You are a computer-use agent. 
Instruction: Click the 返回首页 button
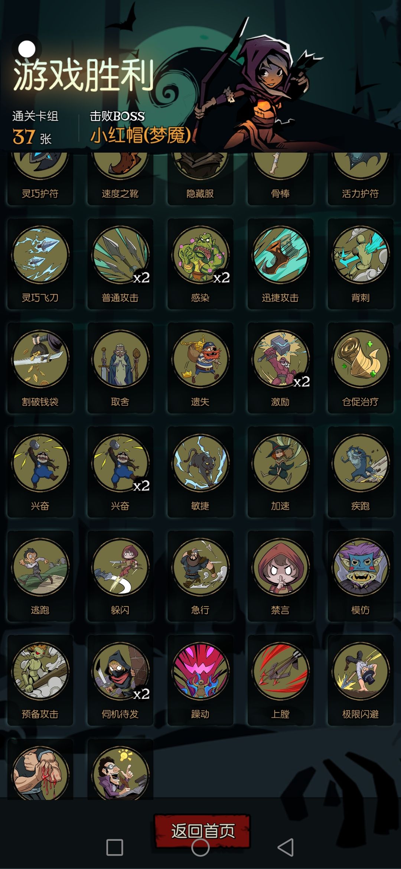202,831
